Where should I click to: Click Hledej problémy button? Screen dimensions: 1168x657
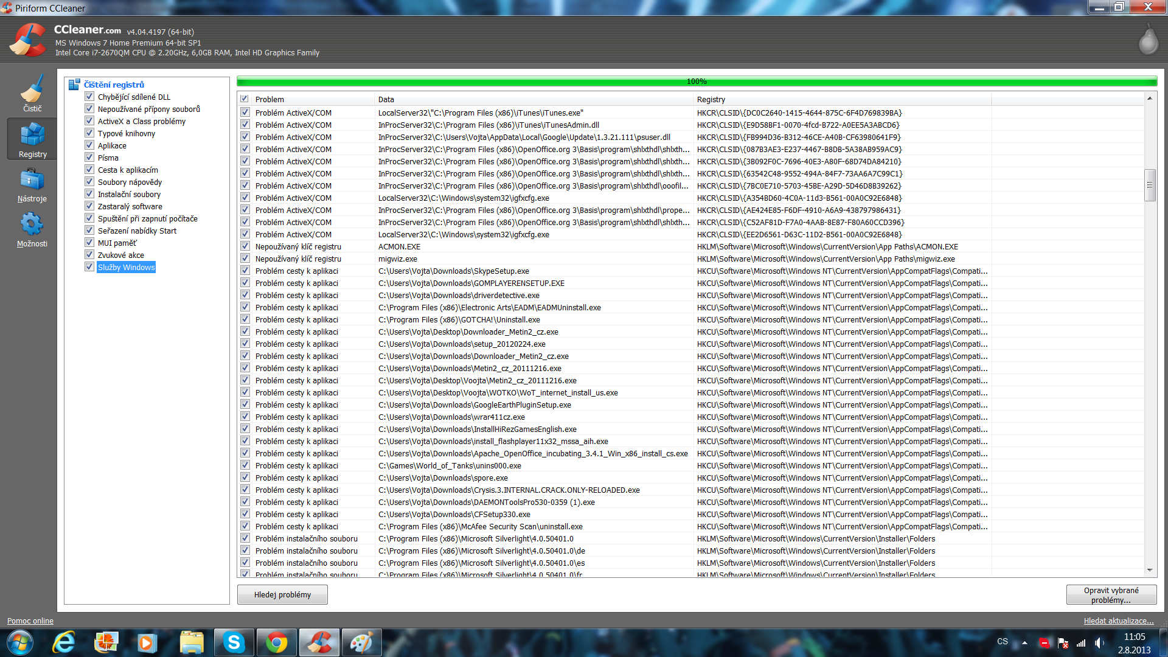click(282, 594)
